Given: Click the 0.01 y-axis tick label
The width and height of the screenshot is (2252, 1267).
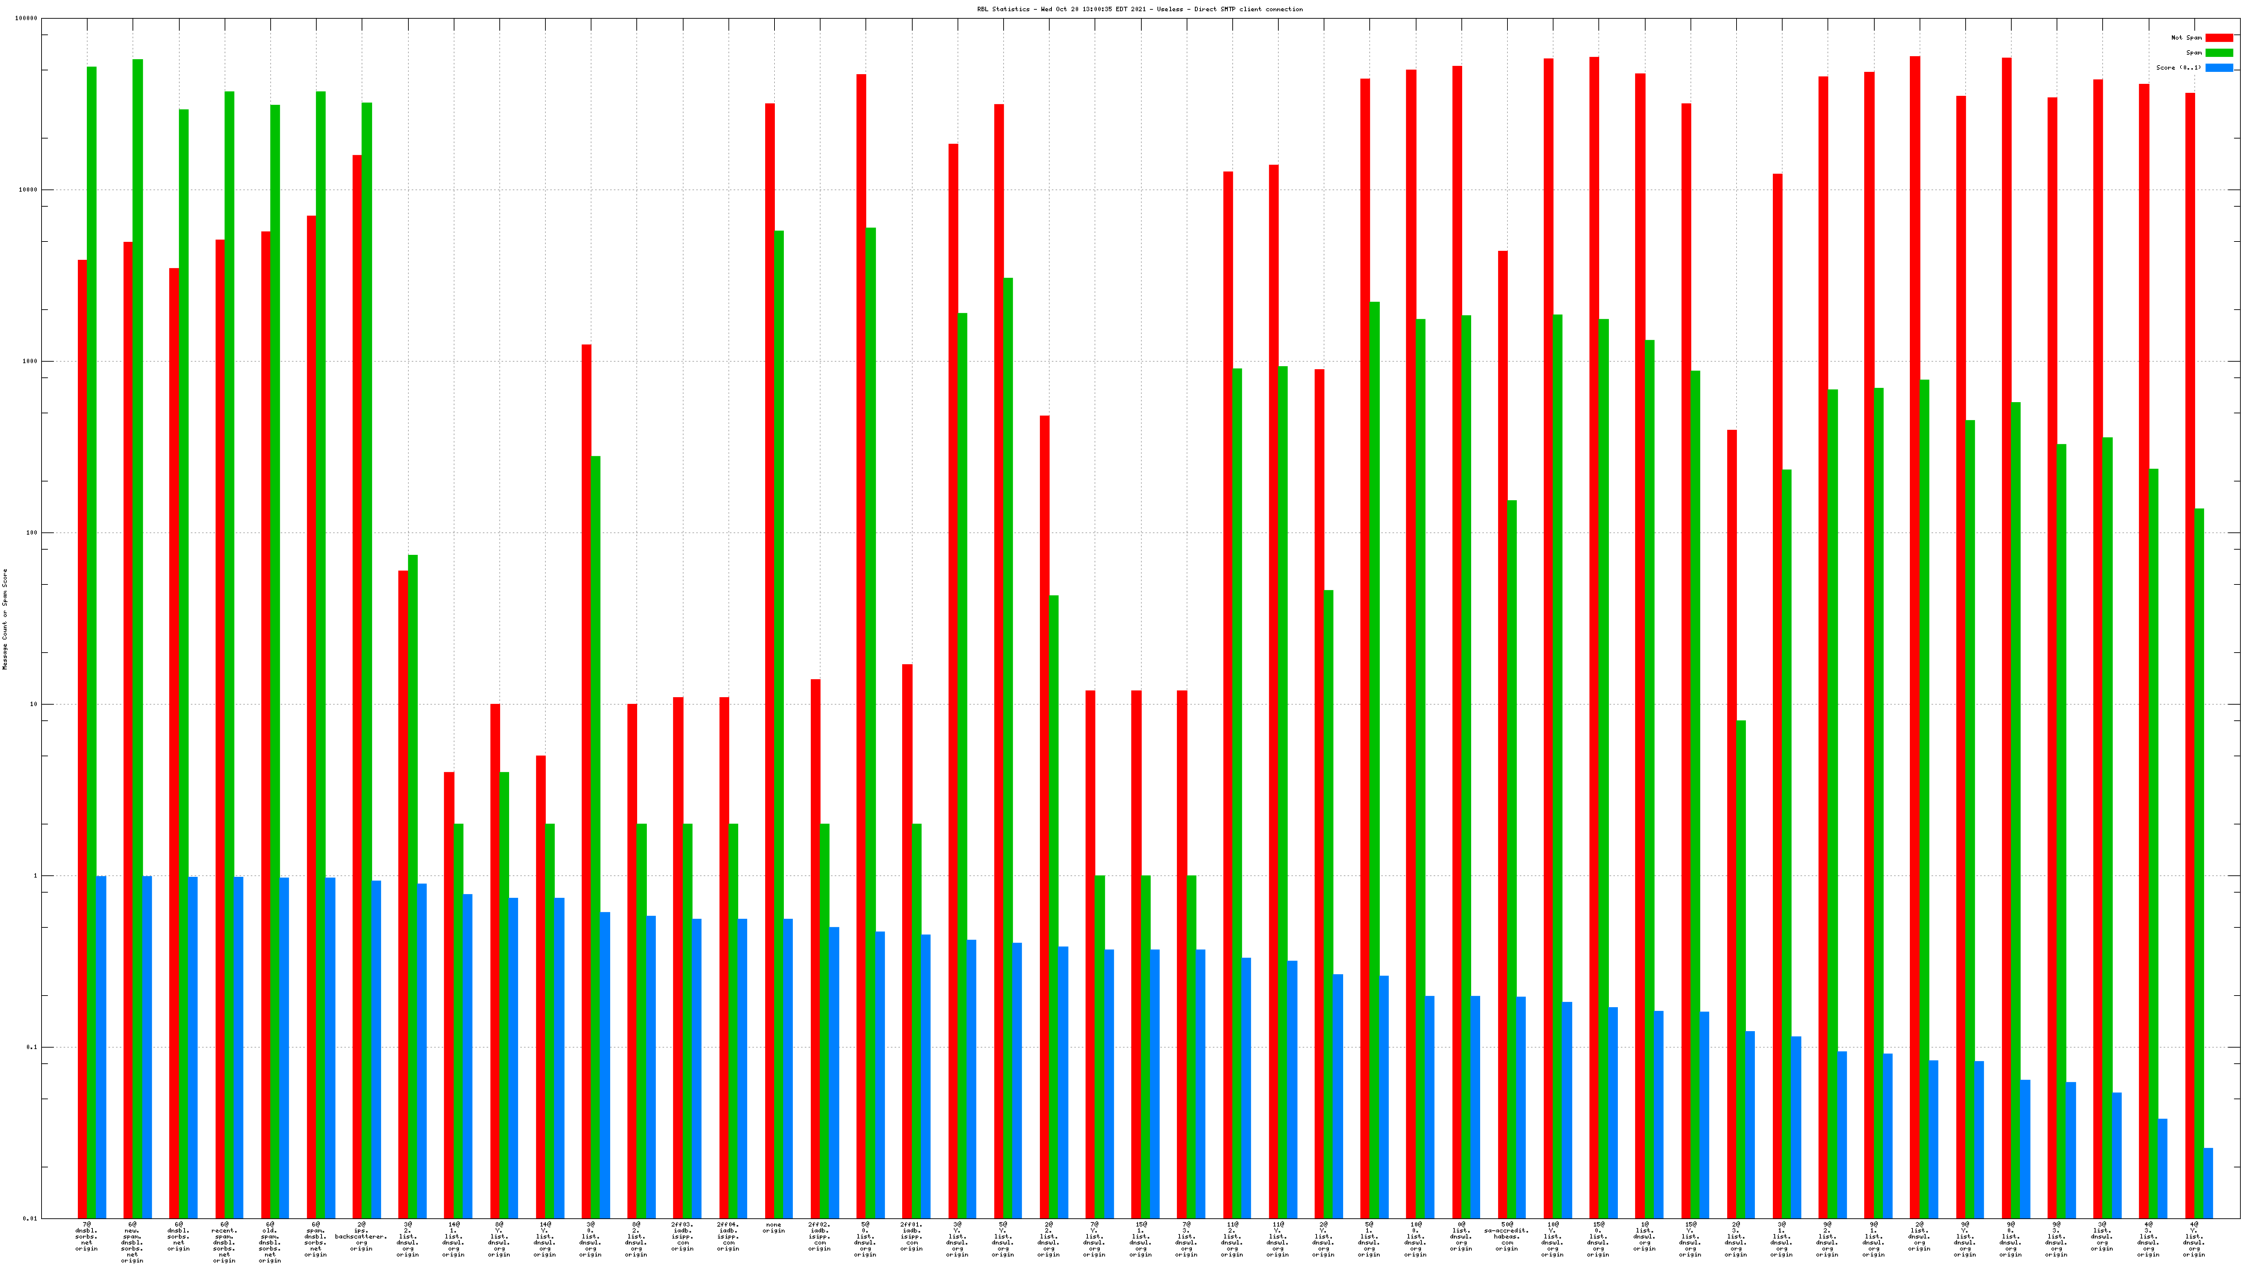Looking at the screenshot, I should (31, 1218).
